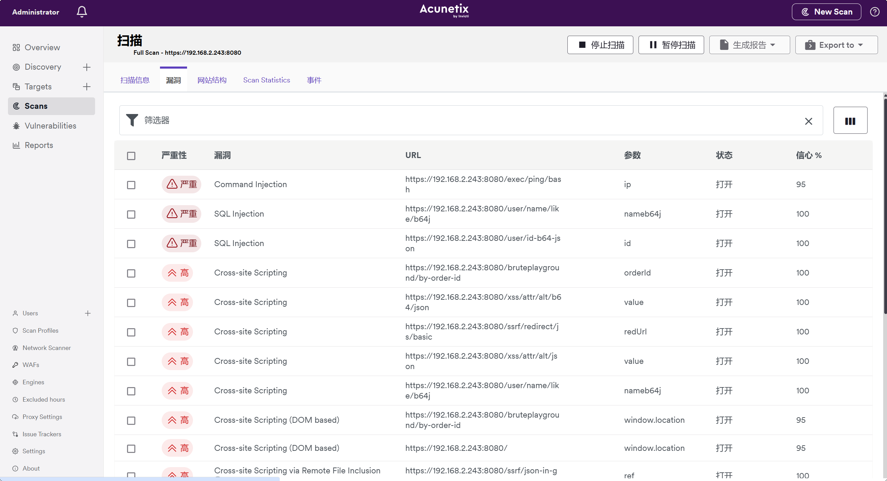Select the orderId Cross-site Scripting checkbox
The width and height of the screenshot is (887, 481).
tap(131, 273)
